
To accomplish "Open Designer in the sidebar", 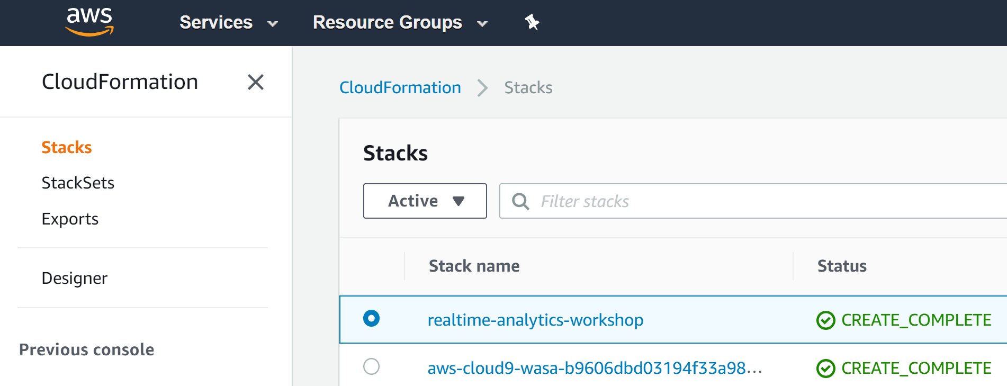I will 75,279.
